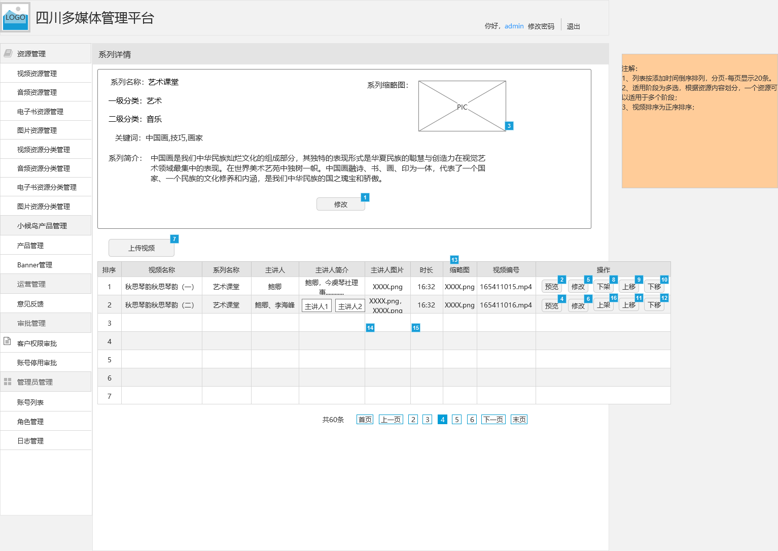Click 修改密码 link

click(541, 26)
